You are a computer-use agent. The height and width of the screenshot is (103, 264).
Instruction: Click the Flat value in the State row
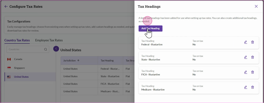(128, 76)
